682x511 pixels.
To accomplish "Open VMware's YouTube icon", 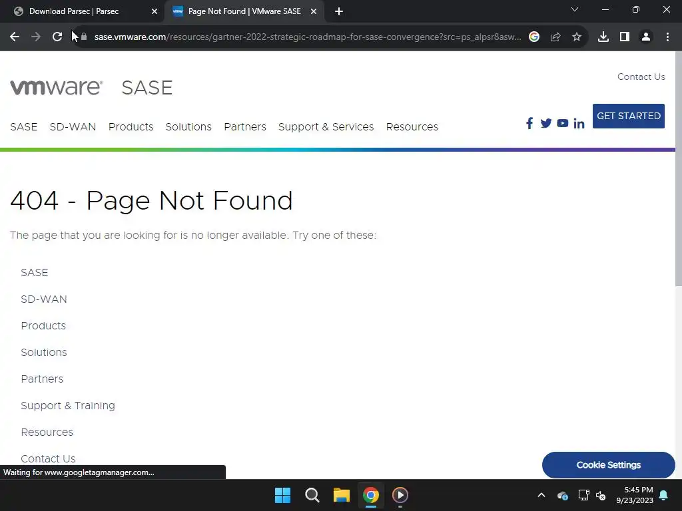I will (x=562, y=123).
